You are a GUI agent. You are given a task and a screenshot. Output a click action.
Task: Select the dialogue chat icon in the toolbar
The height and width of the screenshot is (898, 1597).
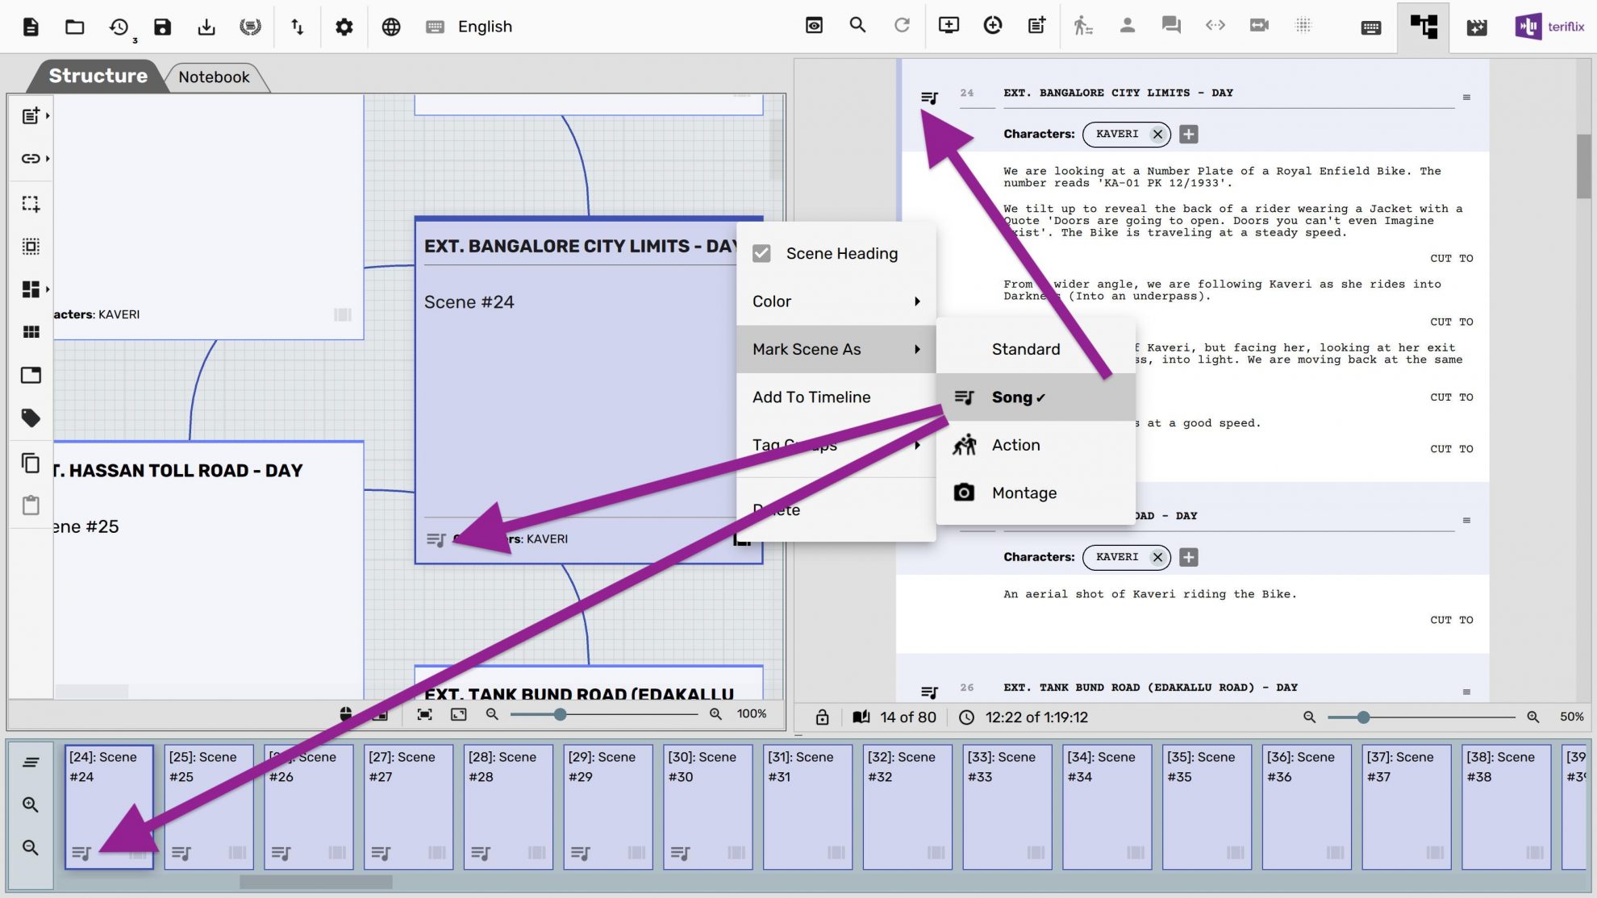click(1170, 26)
